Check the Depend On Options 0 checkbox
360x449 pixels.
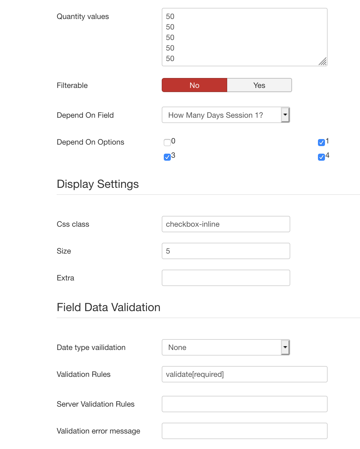[x=167, y=143]
